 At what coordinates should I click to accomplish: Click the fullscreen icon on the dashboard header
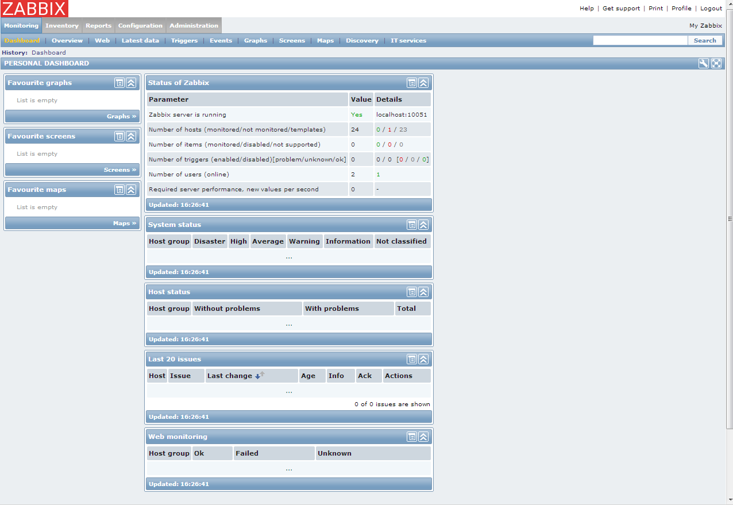[716, 63]
